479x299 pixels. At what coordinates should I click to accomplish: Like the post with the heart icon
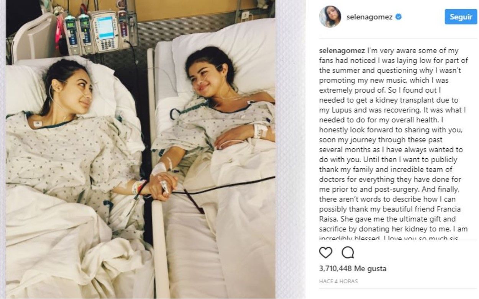[325, 253]
